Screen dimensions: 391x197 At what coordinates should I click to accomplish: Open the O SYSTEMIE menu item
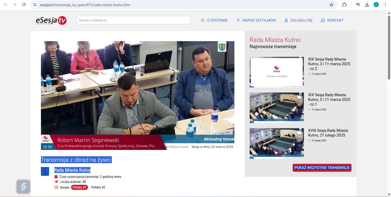tap(214, 20)
